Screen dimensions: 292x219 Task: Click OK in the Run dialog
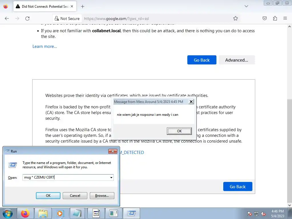[48, 196]
